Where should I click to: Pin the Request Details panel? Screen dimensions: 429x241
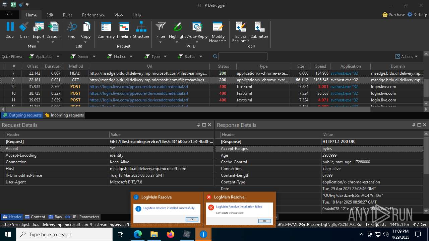(x=198, y=125)
